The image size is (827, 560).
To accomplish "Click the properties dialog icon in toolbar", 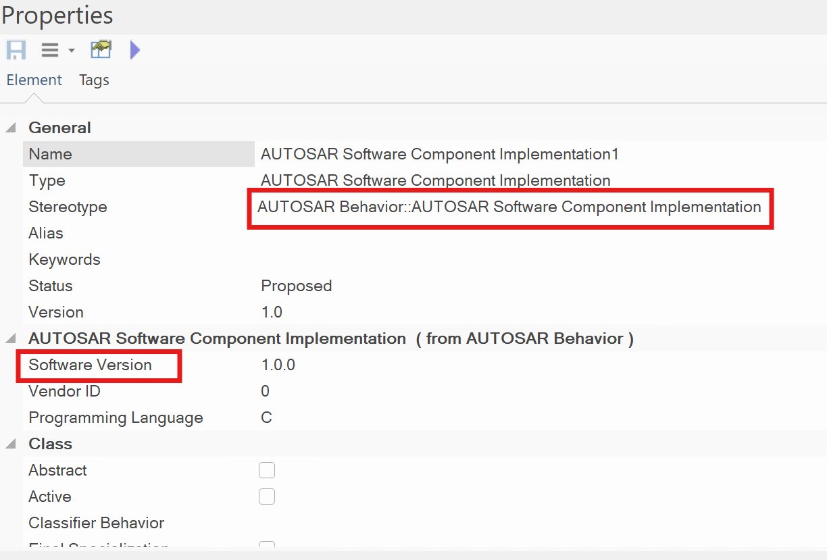I will pos(101,50).
